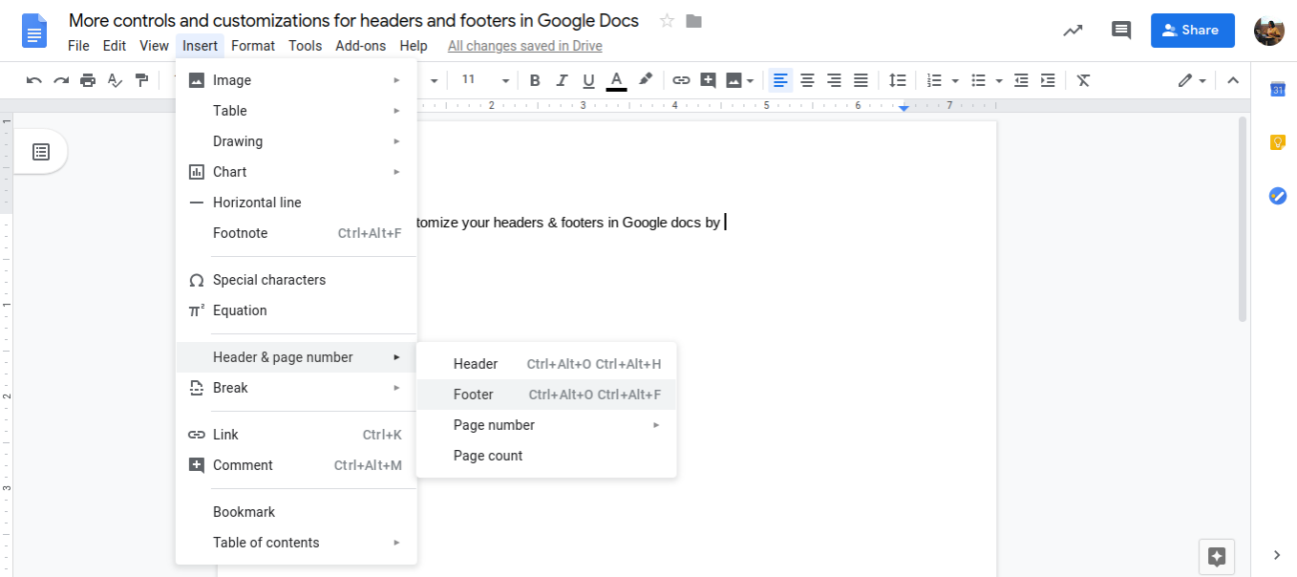Image resolution: width=1297 pixels, height=577 pixels.
Task: Open the highlight color picker
Action: [646, 80]
